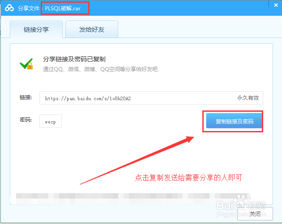Select the share link URL field
This screenshot has width=282, height=224.
click(x=151, y=98)
